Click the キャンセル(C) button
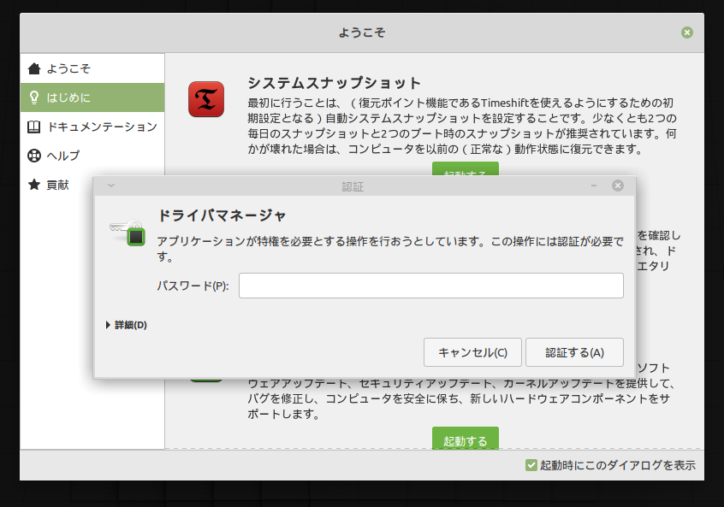 coord(472,352)
